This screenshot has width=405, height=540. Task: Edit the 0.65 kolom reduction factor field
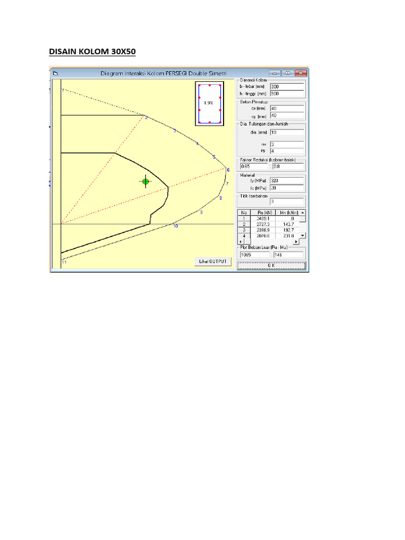(x=254, y=166)
